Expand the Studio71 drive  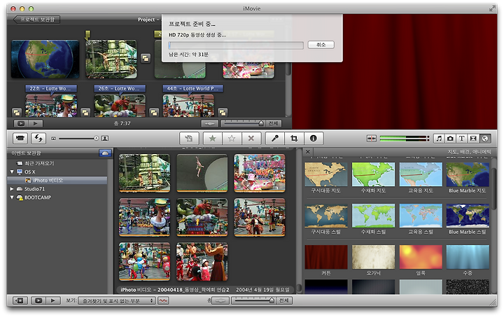coord(12,189)
